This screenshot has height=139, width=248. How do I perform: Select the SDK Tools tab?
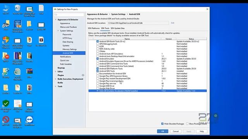105,28
